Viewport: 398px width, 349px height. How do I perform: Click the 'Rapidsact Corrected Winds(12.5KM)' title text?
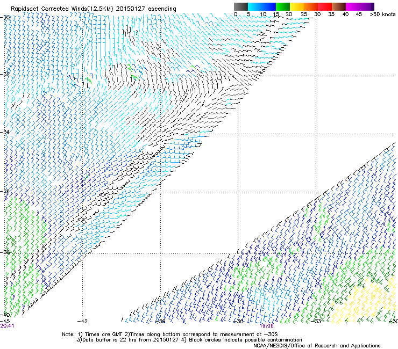click(62, 9)
